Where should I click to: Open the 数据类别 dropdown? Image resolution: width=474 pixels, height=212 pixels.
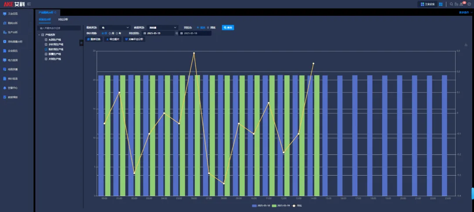point(162,27)
